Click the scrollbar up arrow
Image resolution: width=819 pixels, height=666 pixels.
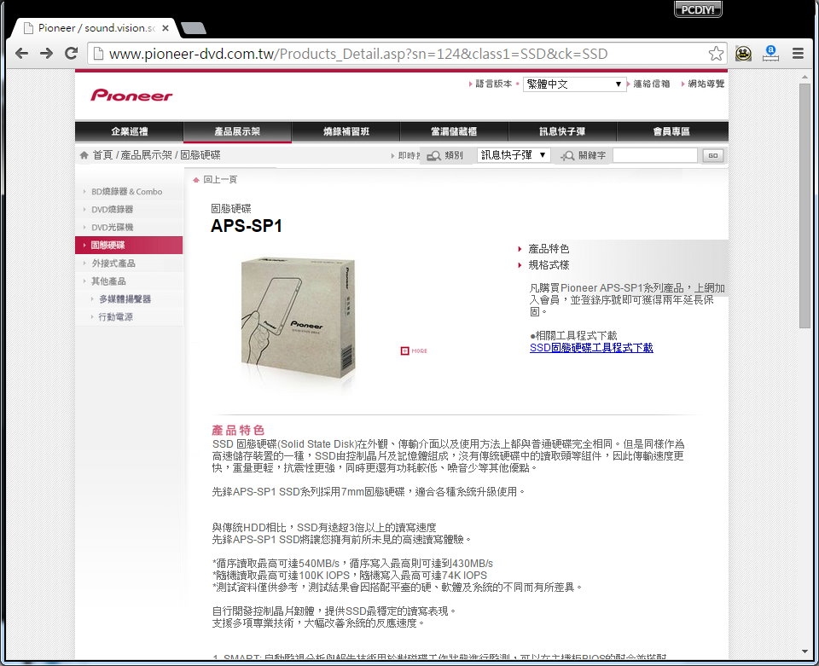(804, 78)
